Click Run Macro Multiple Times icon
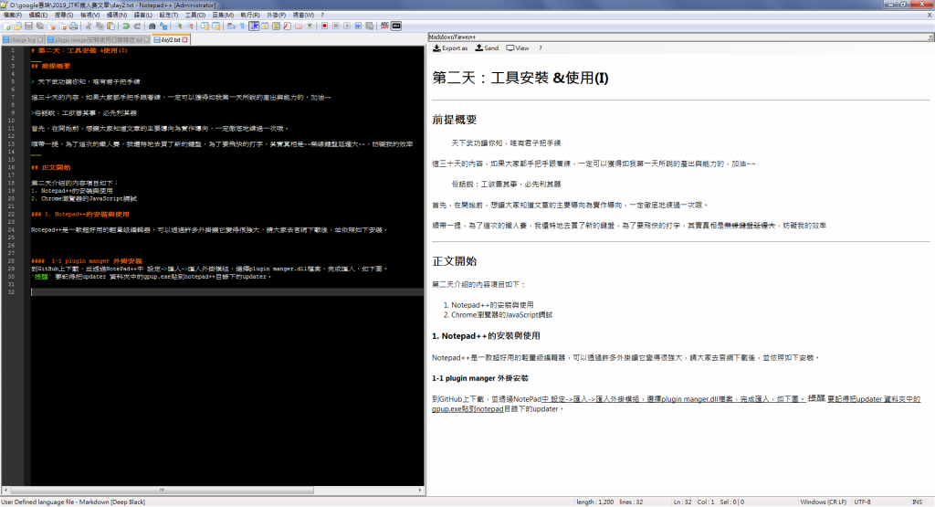Viewport: 935px width, 507px height. [358, 26]
